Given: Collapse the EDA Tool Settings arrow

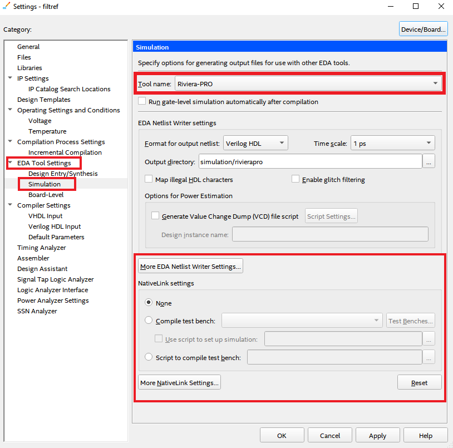Looking at the screenshot, I should (x=10, y=163).
